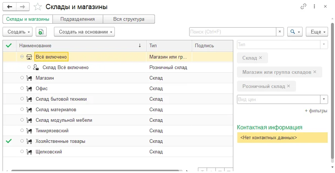
Task: Click the Подпись column header
Action: point(213,45)
